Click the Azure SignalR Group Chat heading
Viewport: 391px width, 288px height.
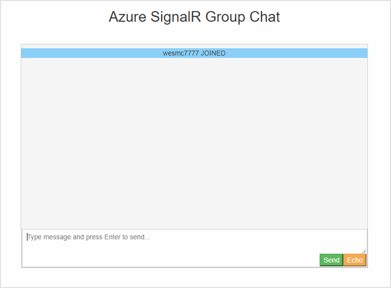[194, 17]
